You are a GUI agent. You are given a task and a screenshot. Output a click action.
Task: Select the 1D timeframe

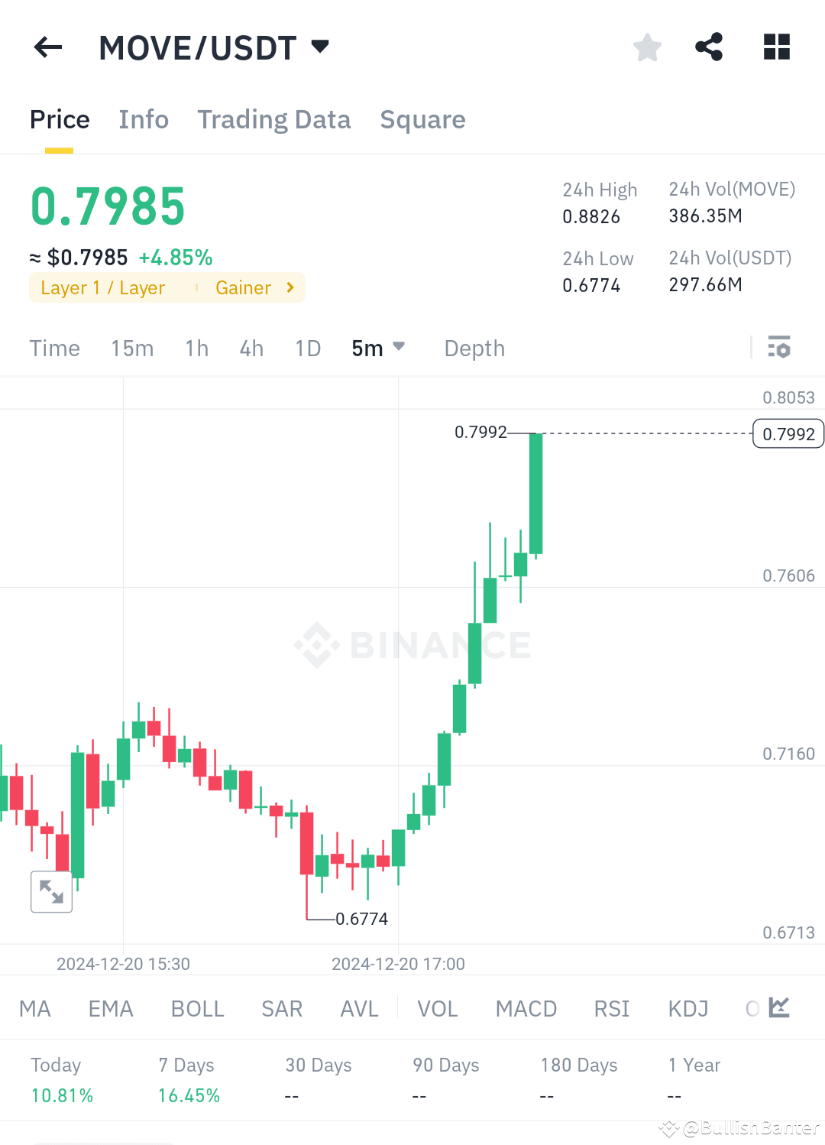tap(307, 348)
